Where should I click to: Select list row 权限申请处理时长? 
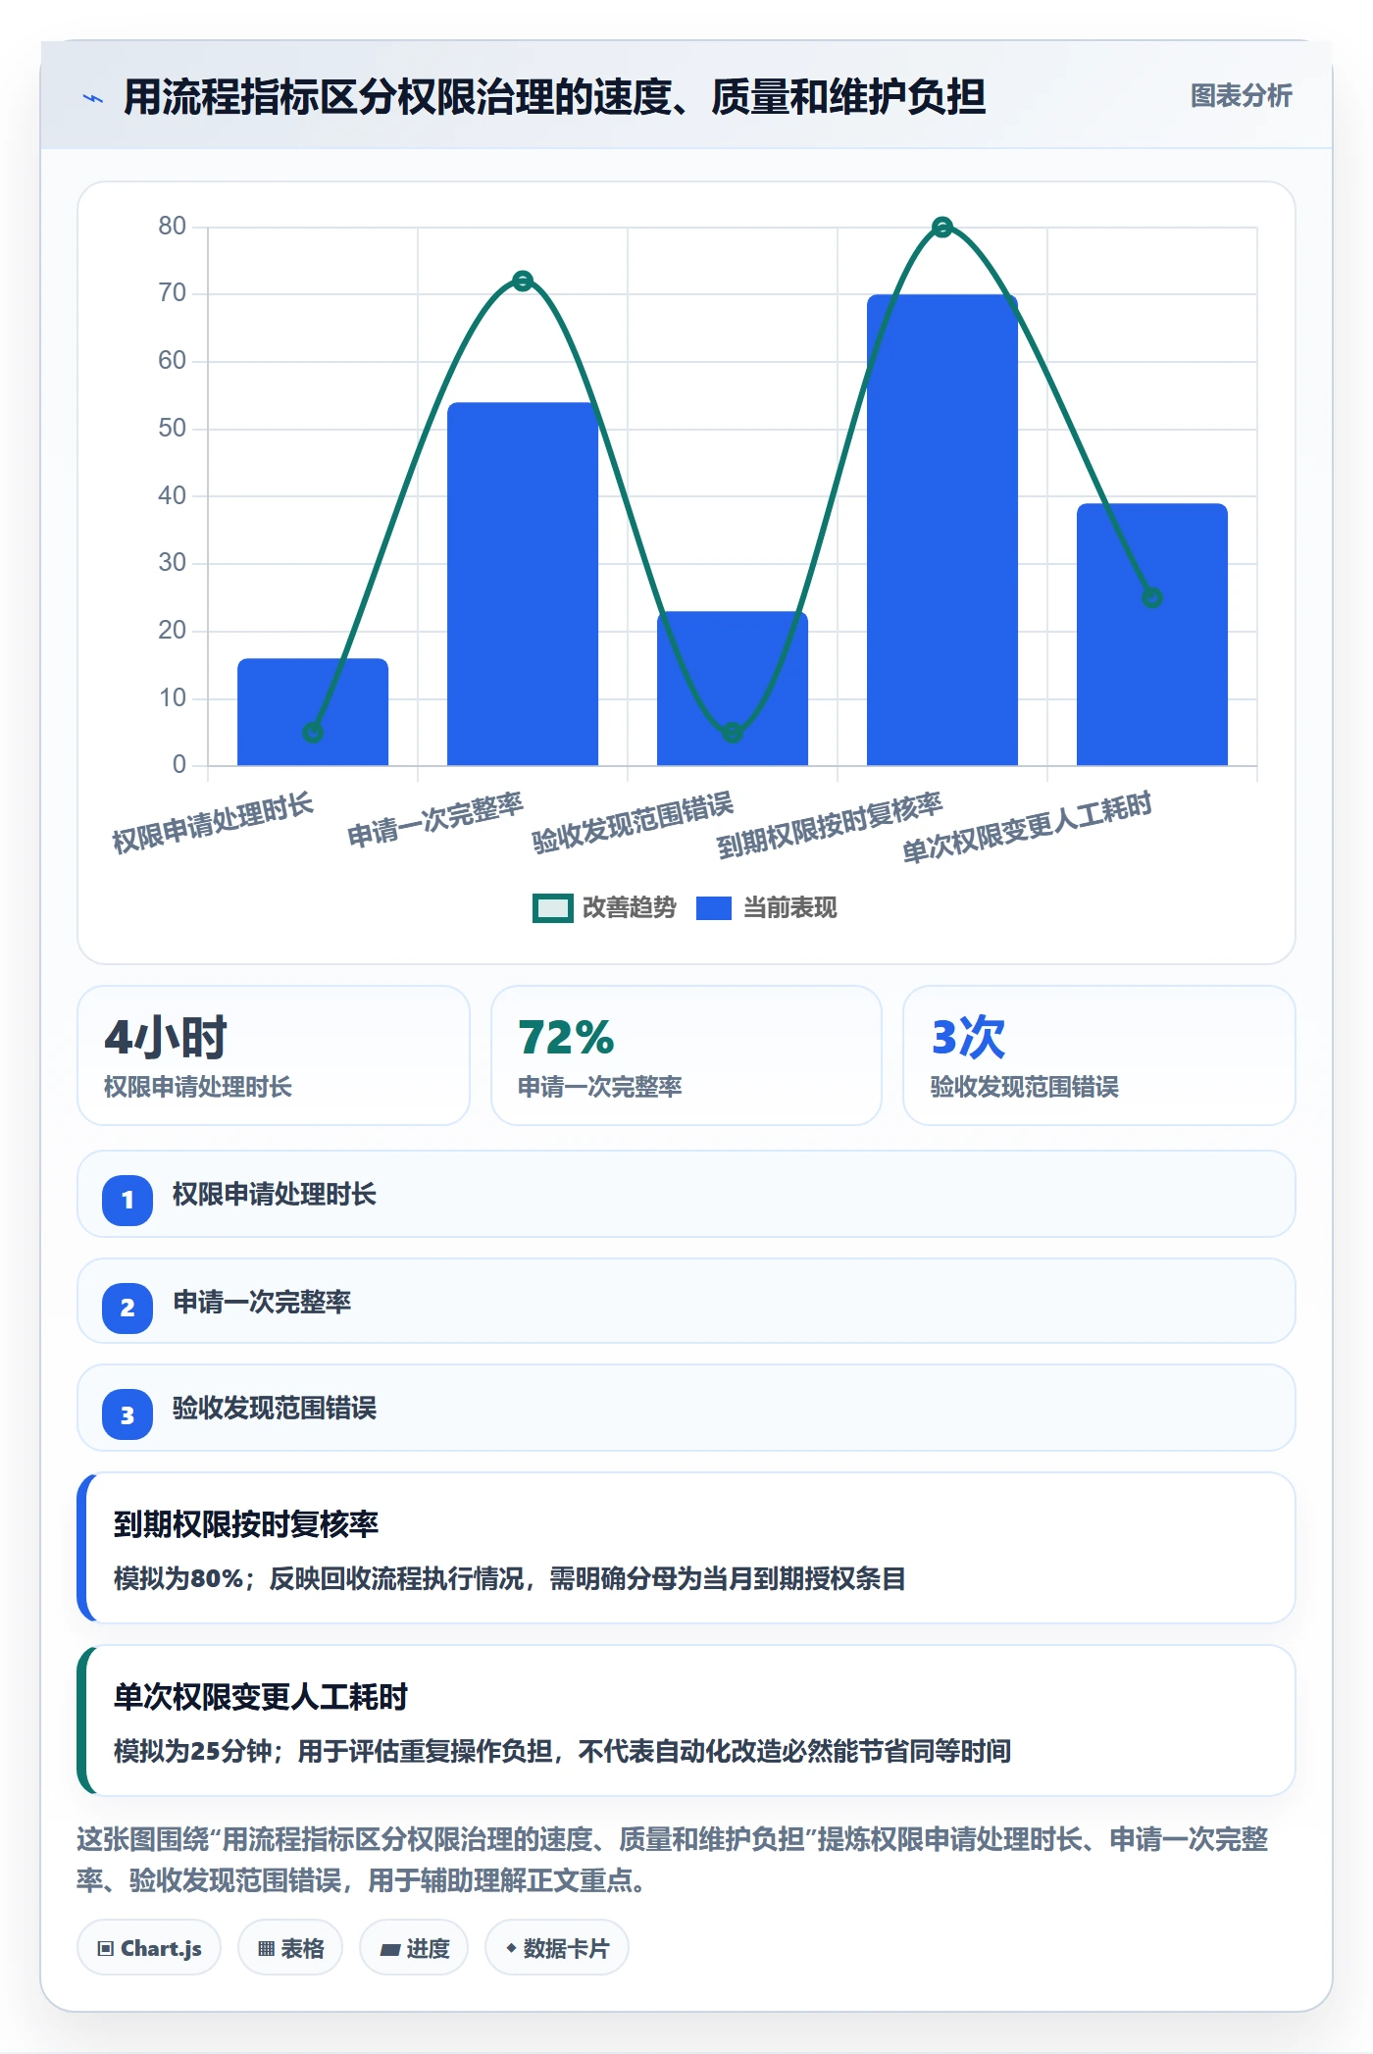tap(686, 1195)
